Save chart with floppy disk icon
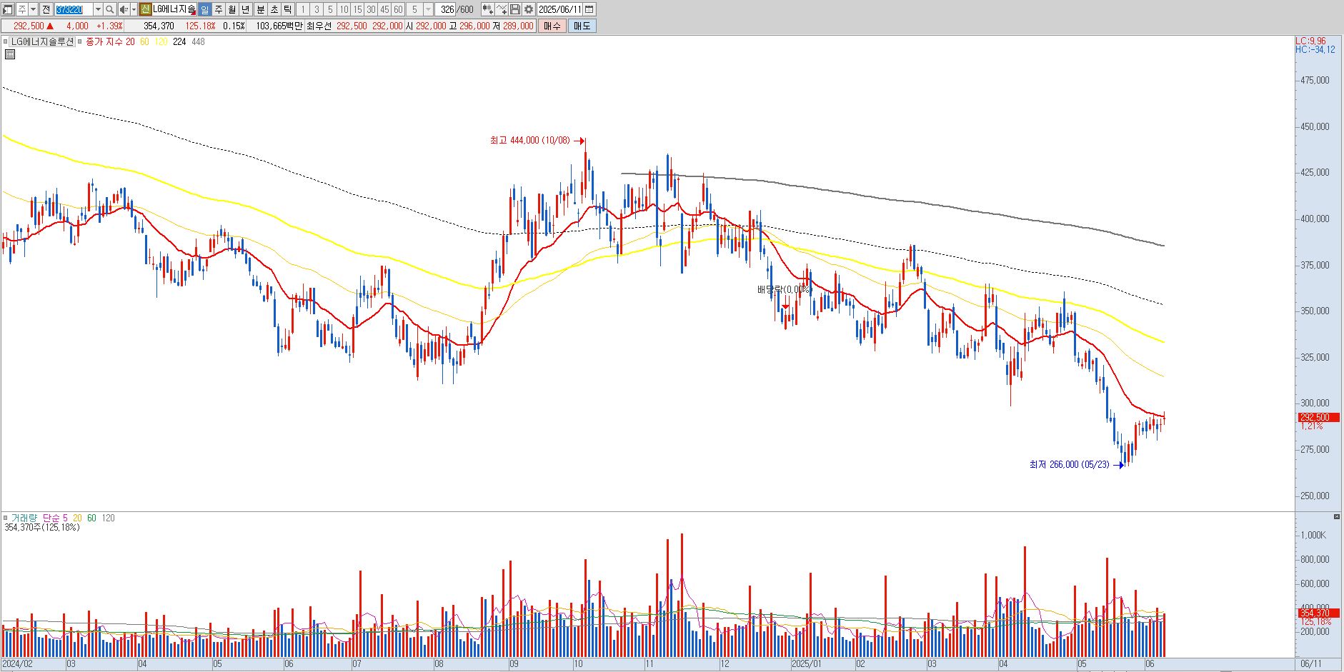1344x672 pixels. (514, 9)
